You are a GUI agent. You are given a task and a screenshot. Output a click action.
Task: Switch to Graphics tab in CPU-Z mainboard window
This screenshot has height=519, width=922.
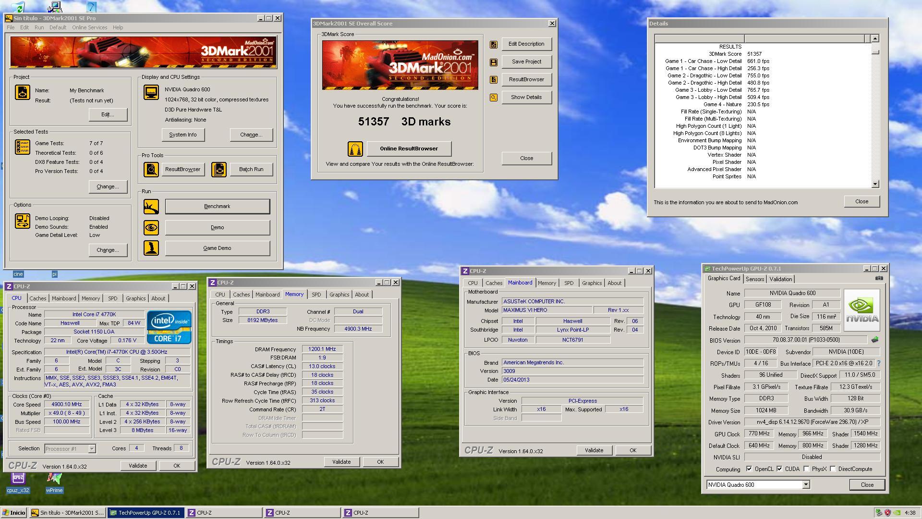592,283
